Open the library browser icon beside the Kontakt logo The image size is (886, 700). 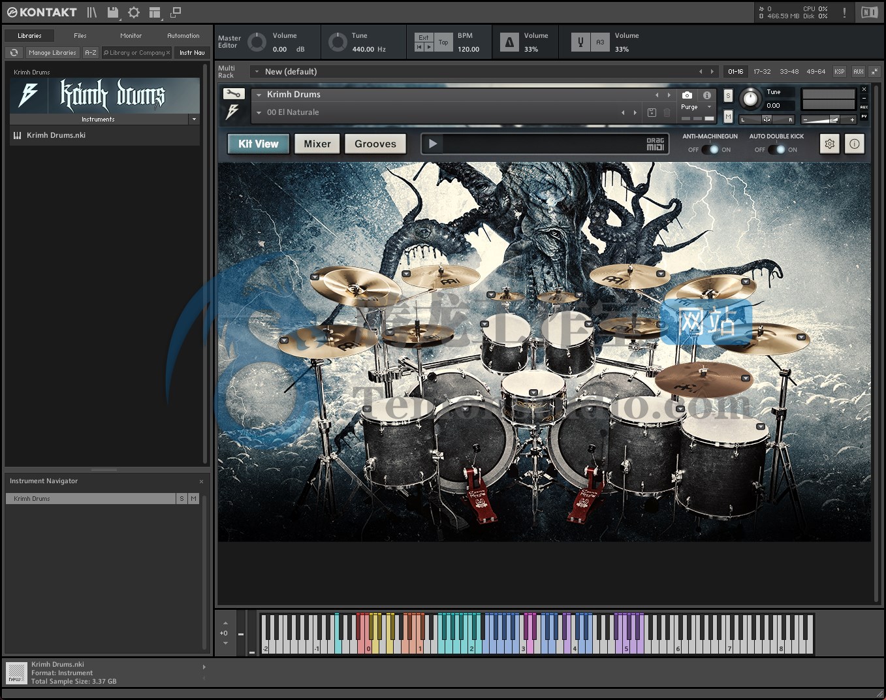(92, 12)
